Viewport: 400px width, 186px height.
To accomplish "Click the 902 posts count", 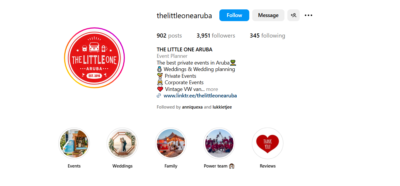I will 169,35.
